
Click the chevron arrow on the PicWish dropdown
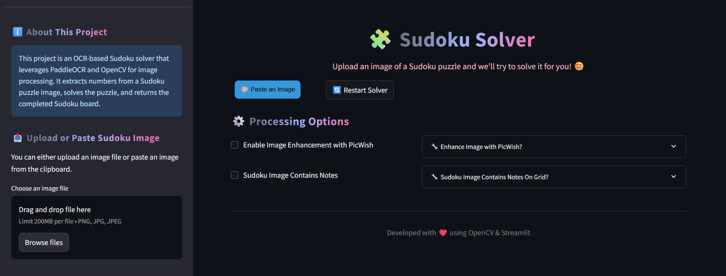pos(673,146)
